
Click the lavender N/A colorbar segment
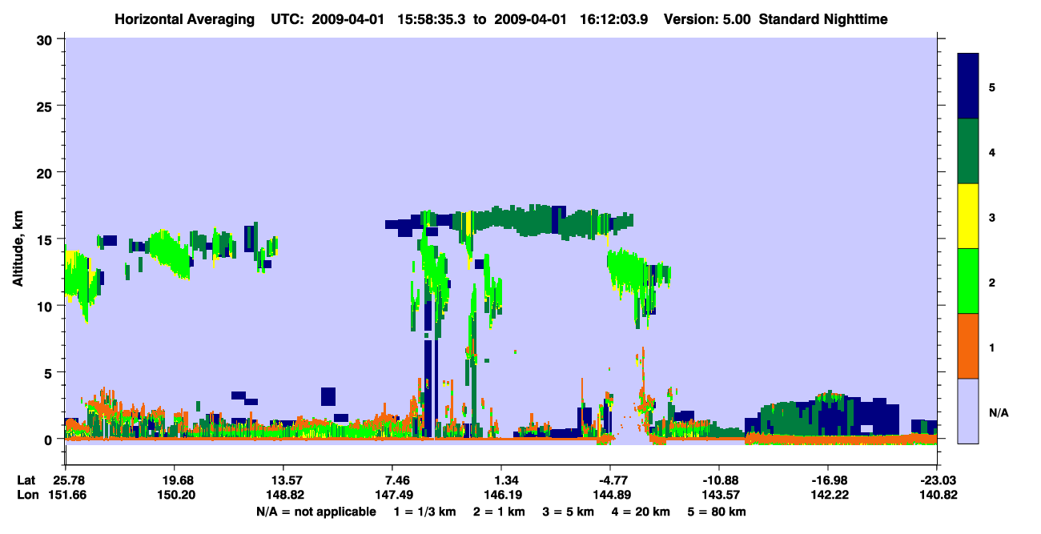969,411
